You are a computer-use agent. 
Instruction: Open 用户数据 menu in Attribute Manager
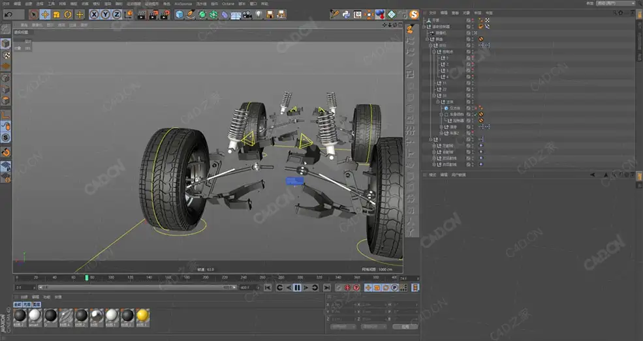tap(459, 175)
